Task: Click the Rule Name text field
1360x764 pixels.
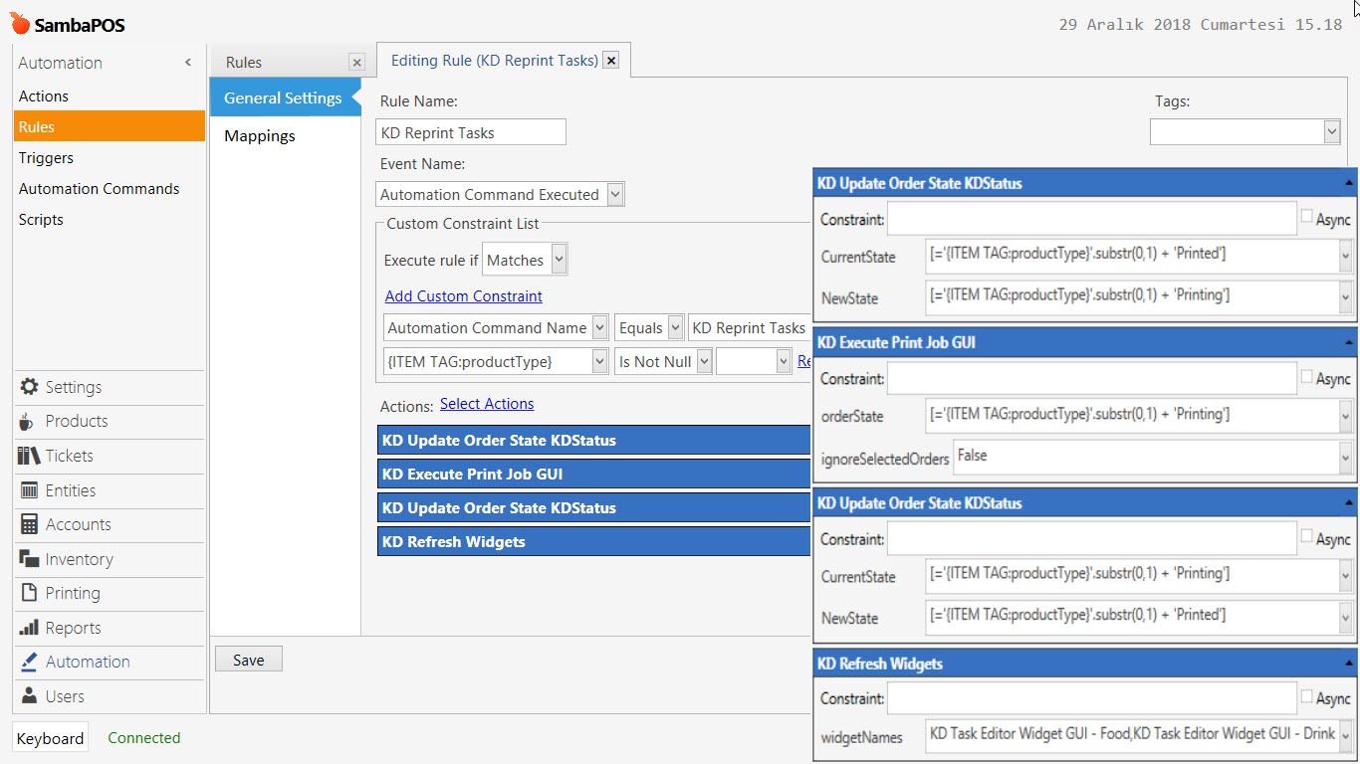Action: pyautogui.click(x=471, y=132)
